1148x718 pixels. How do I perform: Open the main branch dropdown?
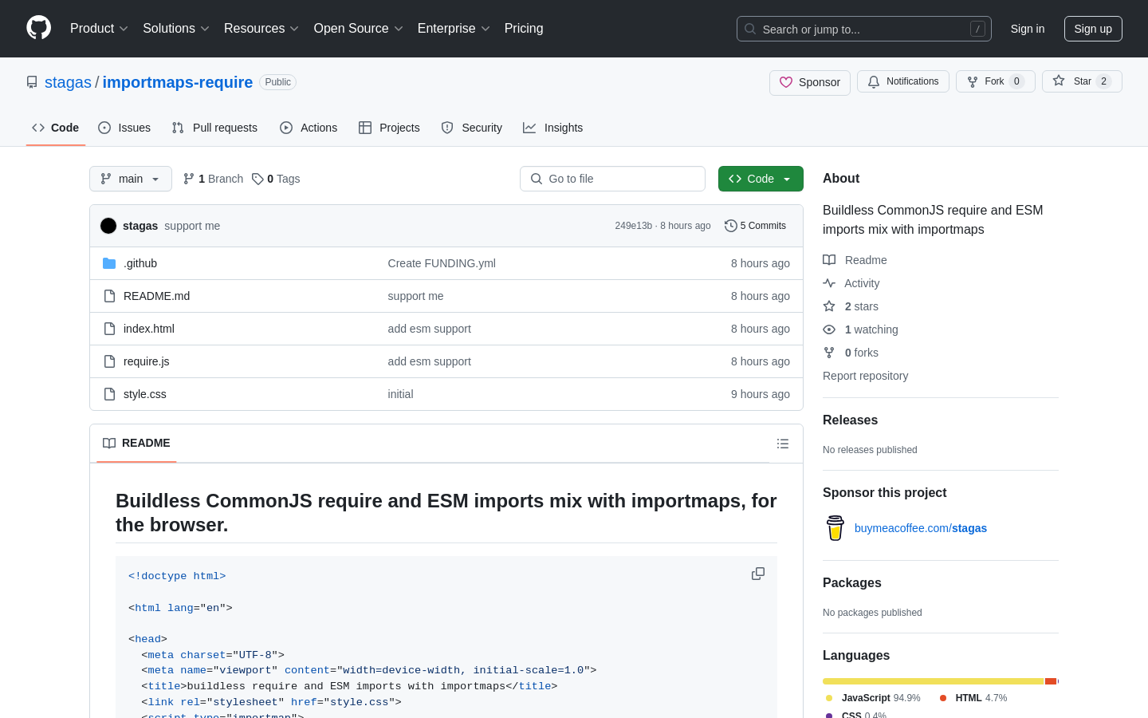[131, 179]
